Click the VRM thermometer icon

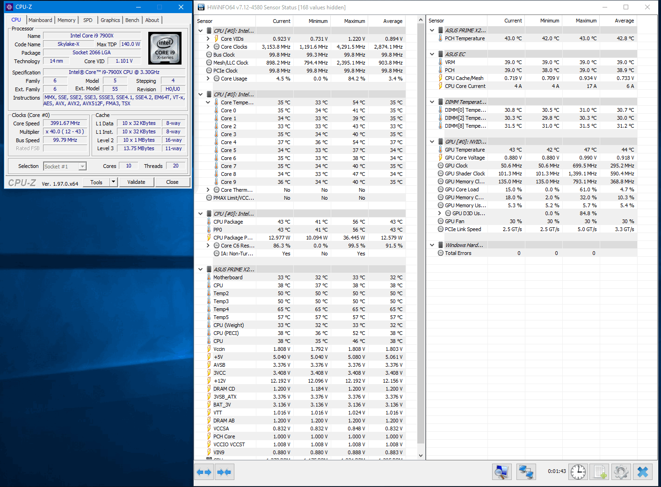[x=441, y=62]
